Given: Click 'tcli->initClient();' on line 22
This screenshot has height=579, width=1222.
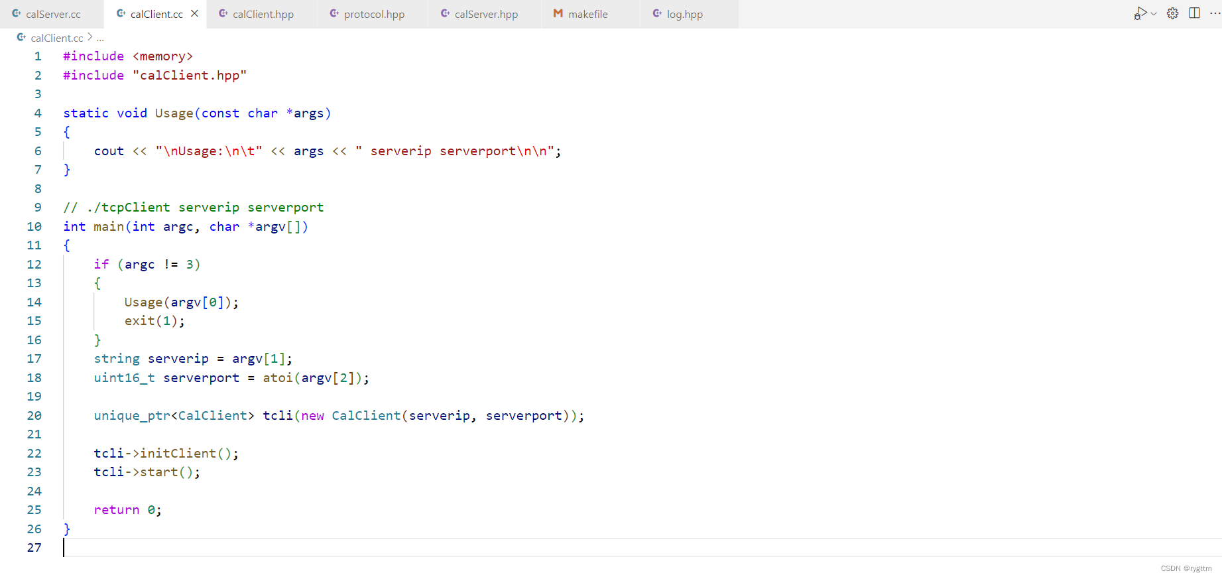Looking at the screenshot, I should point(166,454).
